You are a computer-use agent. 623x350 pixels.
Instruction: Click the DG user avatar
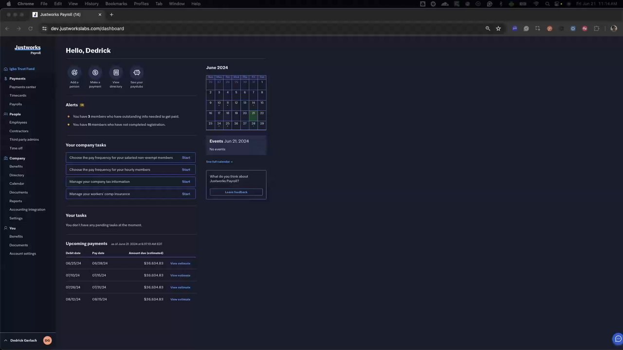pyautogui.click(x=47, y=340)
